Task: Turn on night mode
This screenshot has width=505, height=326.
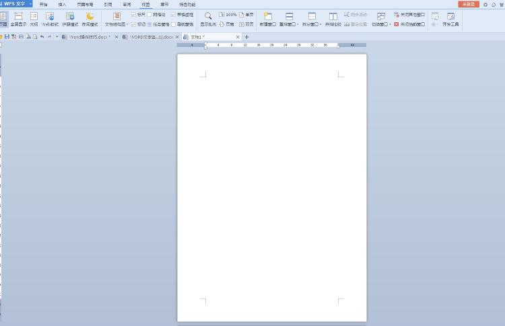Action: pyautogui.click(x=90, y=18)
